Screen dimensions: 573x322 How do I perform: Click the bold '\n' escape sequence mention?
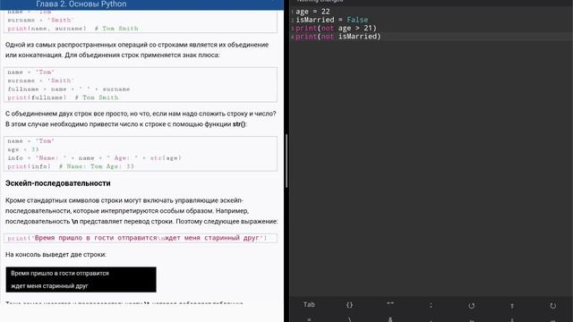coord(74,221)
